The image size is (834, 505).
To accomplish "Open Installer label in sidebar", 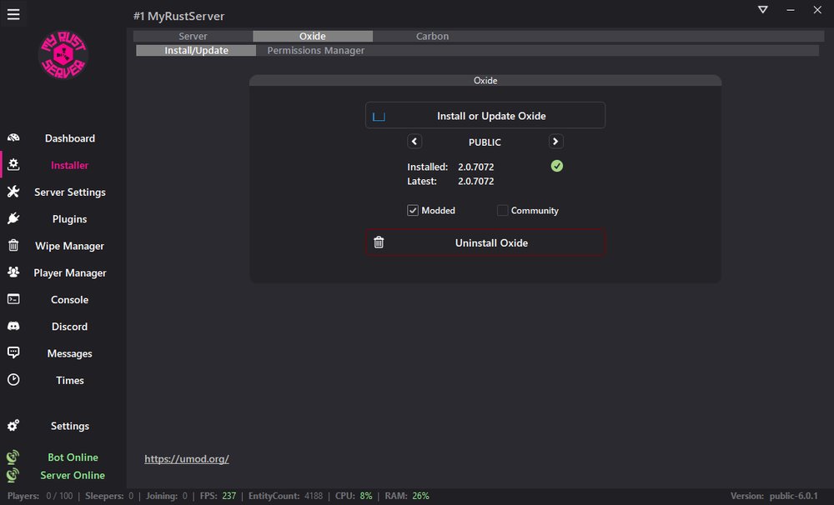I will click(x=70, y=165).
